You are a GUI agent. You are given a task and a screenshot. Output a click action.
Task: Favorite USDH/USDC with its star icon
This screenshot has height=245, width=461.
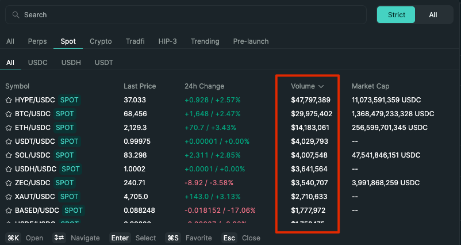tap(9, 169)
